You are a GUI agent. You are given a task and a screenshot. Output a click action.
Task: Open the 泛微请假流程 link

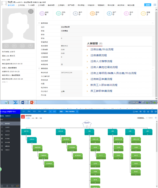coord(98,55)
